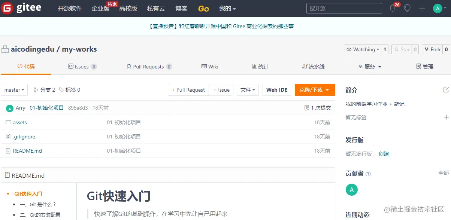Viewport: 451px width, 220px height.
Task: Click the Arry commit author avatar
Action: [10, 108]
